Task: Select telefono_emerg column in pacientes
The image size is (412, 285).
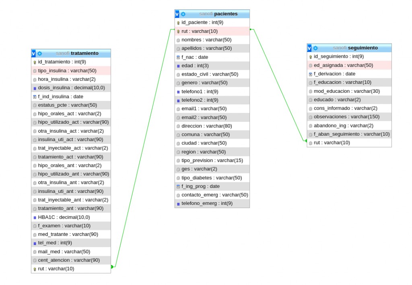Action: click(x=207, y=204)
